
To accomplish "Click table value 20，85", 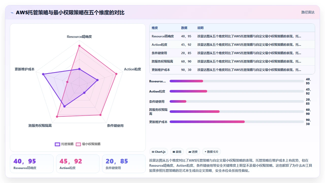I will (186, 53).
